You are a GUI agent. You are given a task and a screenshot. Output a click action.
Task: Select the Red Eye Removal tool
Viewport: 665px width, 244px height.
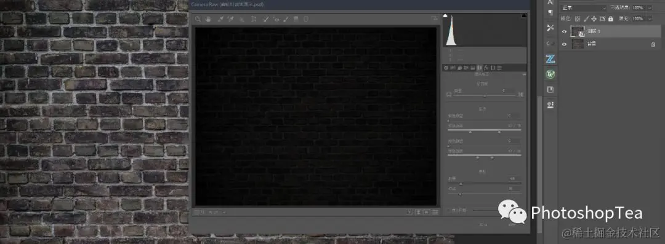pyautogui.click(x=276, y=19)
